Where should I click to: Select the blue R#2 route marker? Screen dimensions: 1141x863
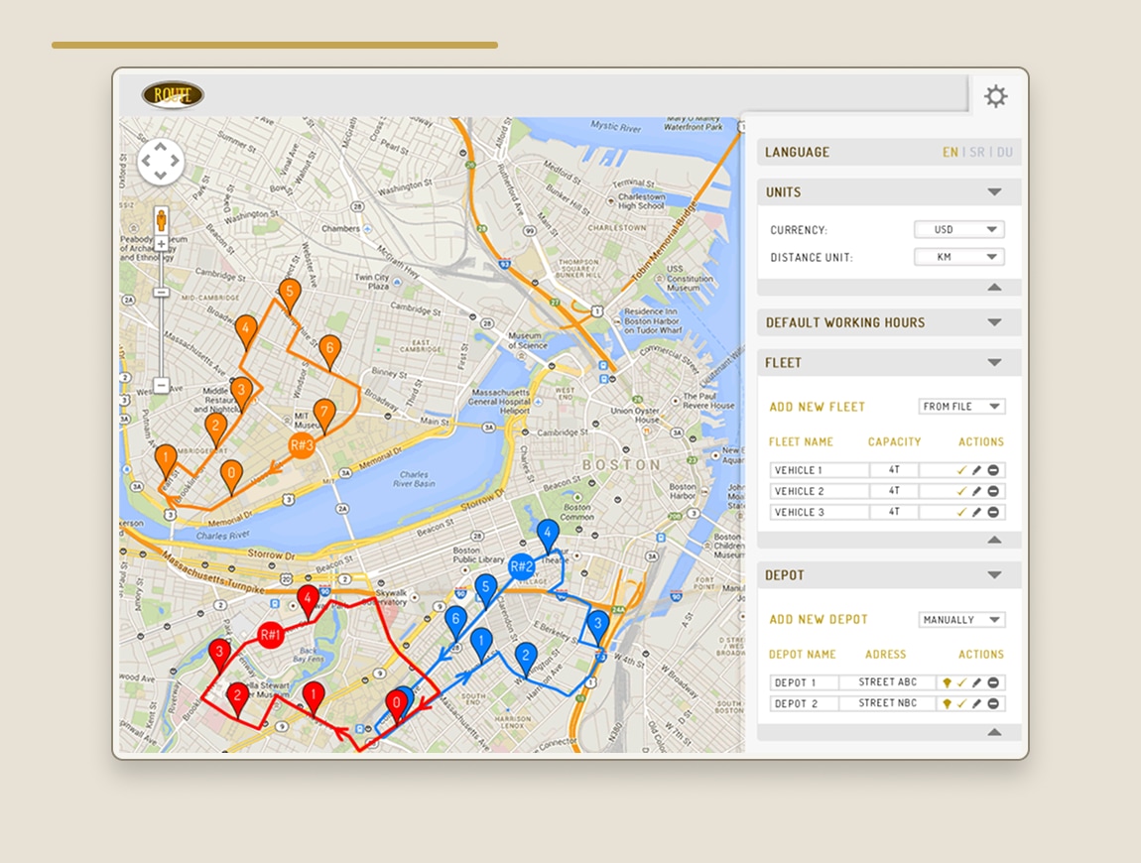522,566
